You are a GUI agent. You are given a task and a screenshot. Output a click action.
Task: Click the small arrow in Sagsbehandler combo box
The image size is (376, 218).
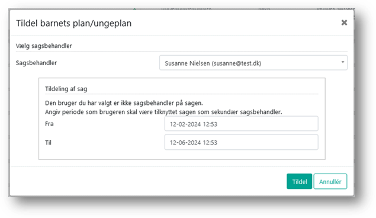pos(343,62)
